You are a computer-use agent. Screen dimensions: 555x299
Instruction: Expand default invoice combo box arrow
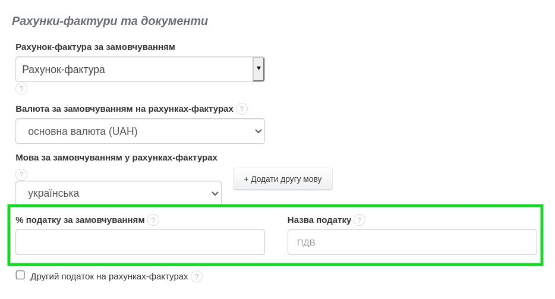click(x=258, y=69)
